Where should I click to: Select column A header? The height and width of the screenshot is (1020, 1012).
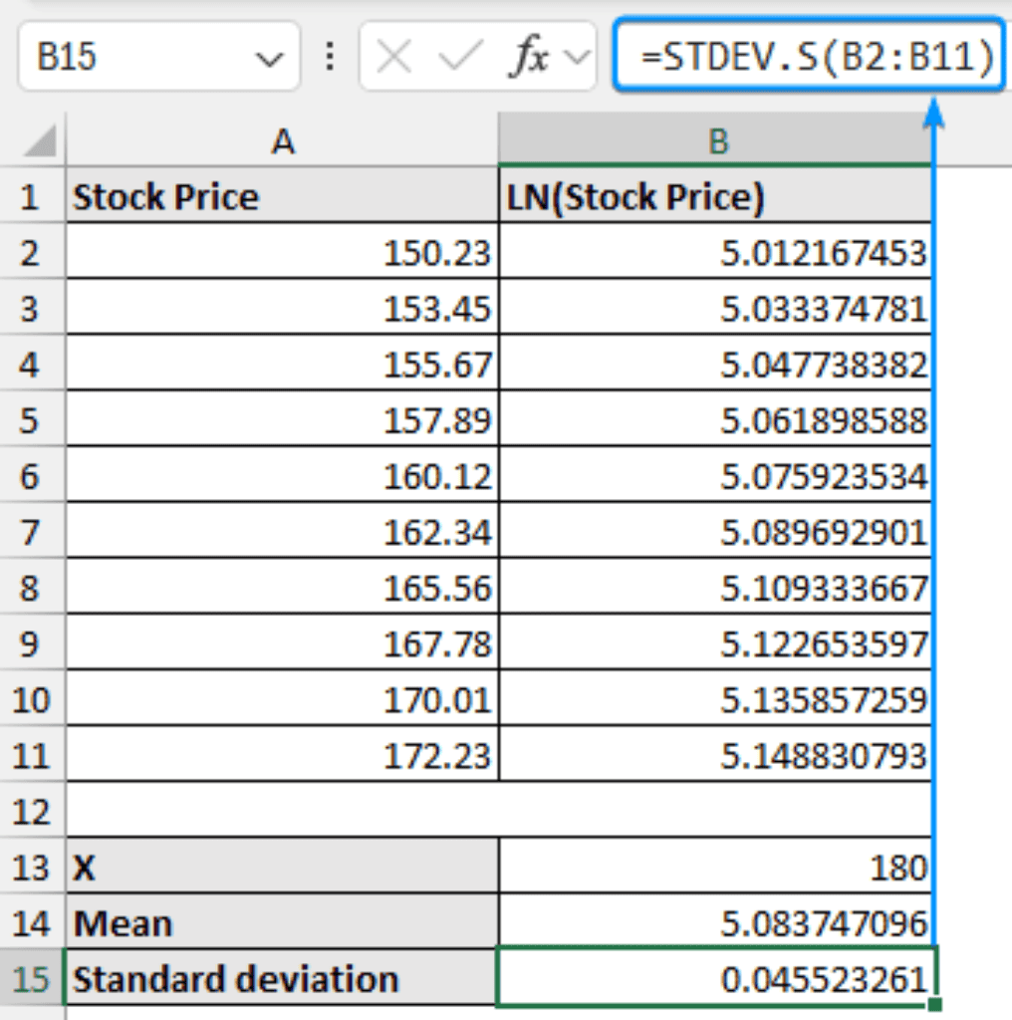[x=283, y=142]
